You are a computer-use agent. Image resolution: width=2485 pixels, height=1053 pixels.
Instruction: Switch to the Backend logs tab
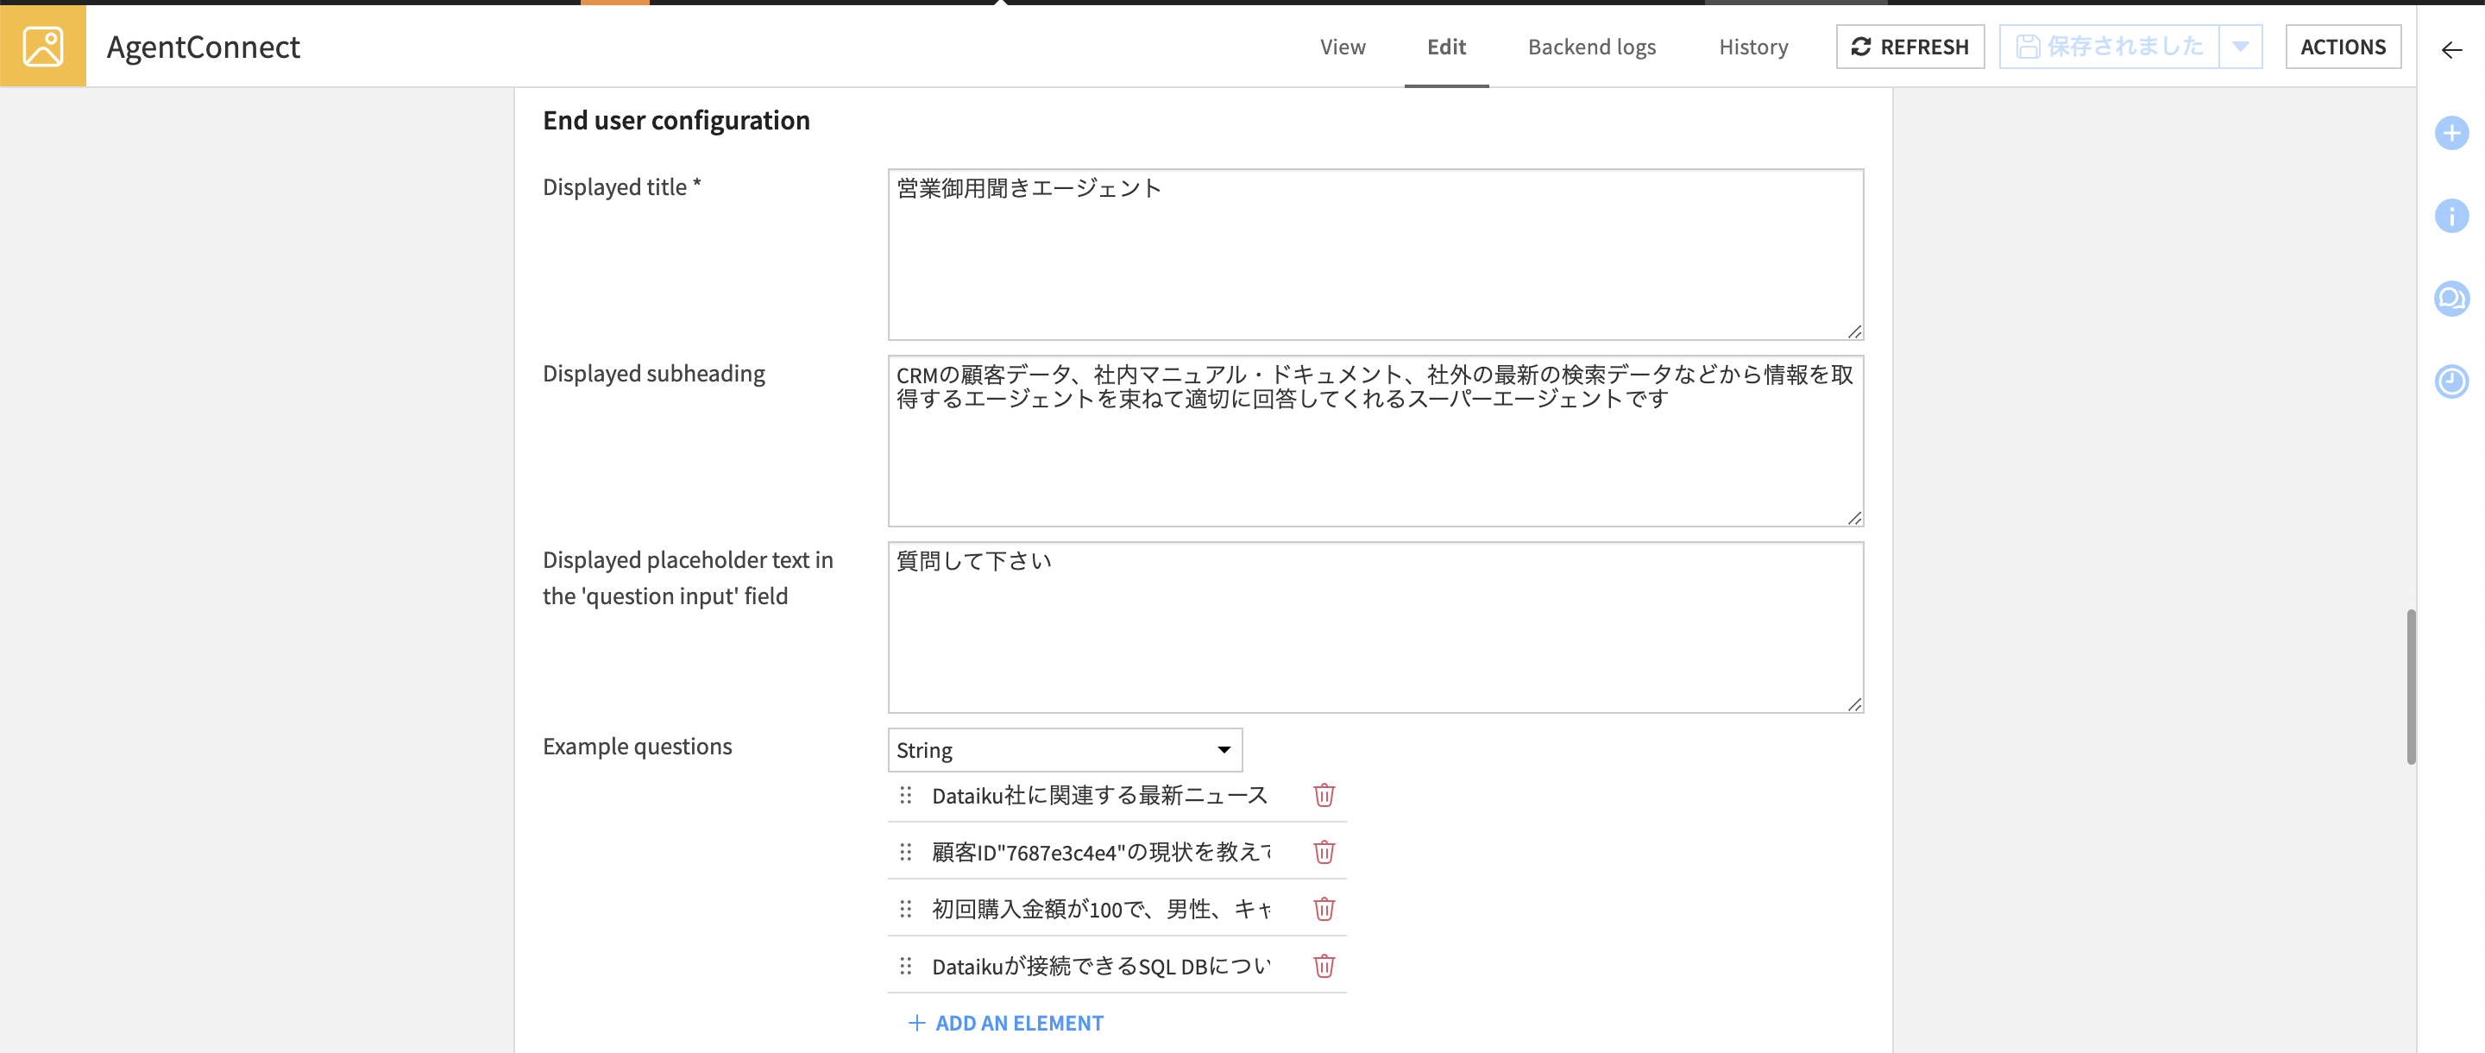point(1591,47)
